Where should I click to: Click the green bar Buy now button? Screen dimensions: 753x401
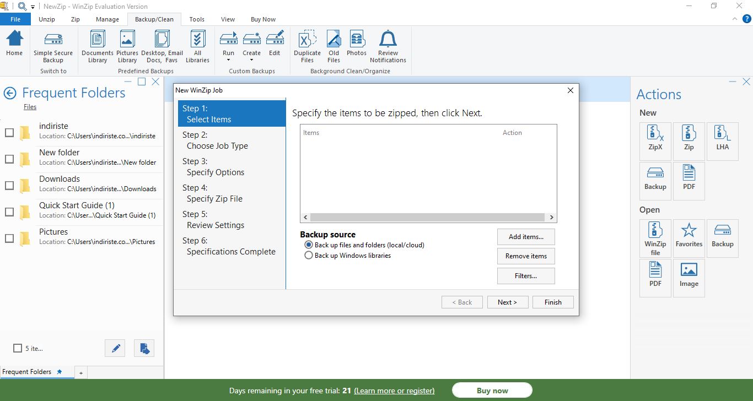[492, 391]
